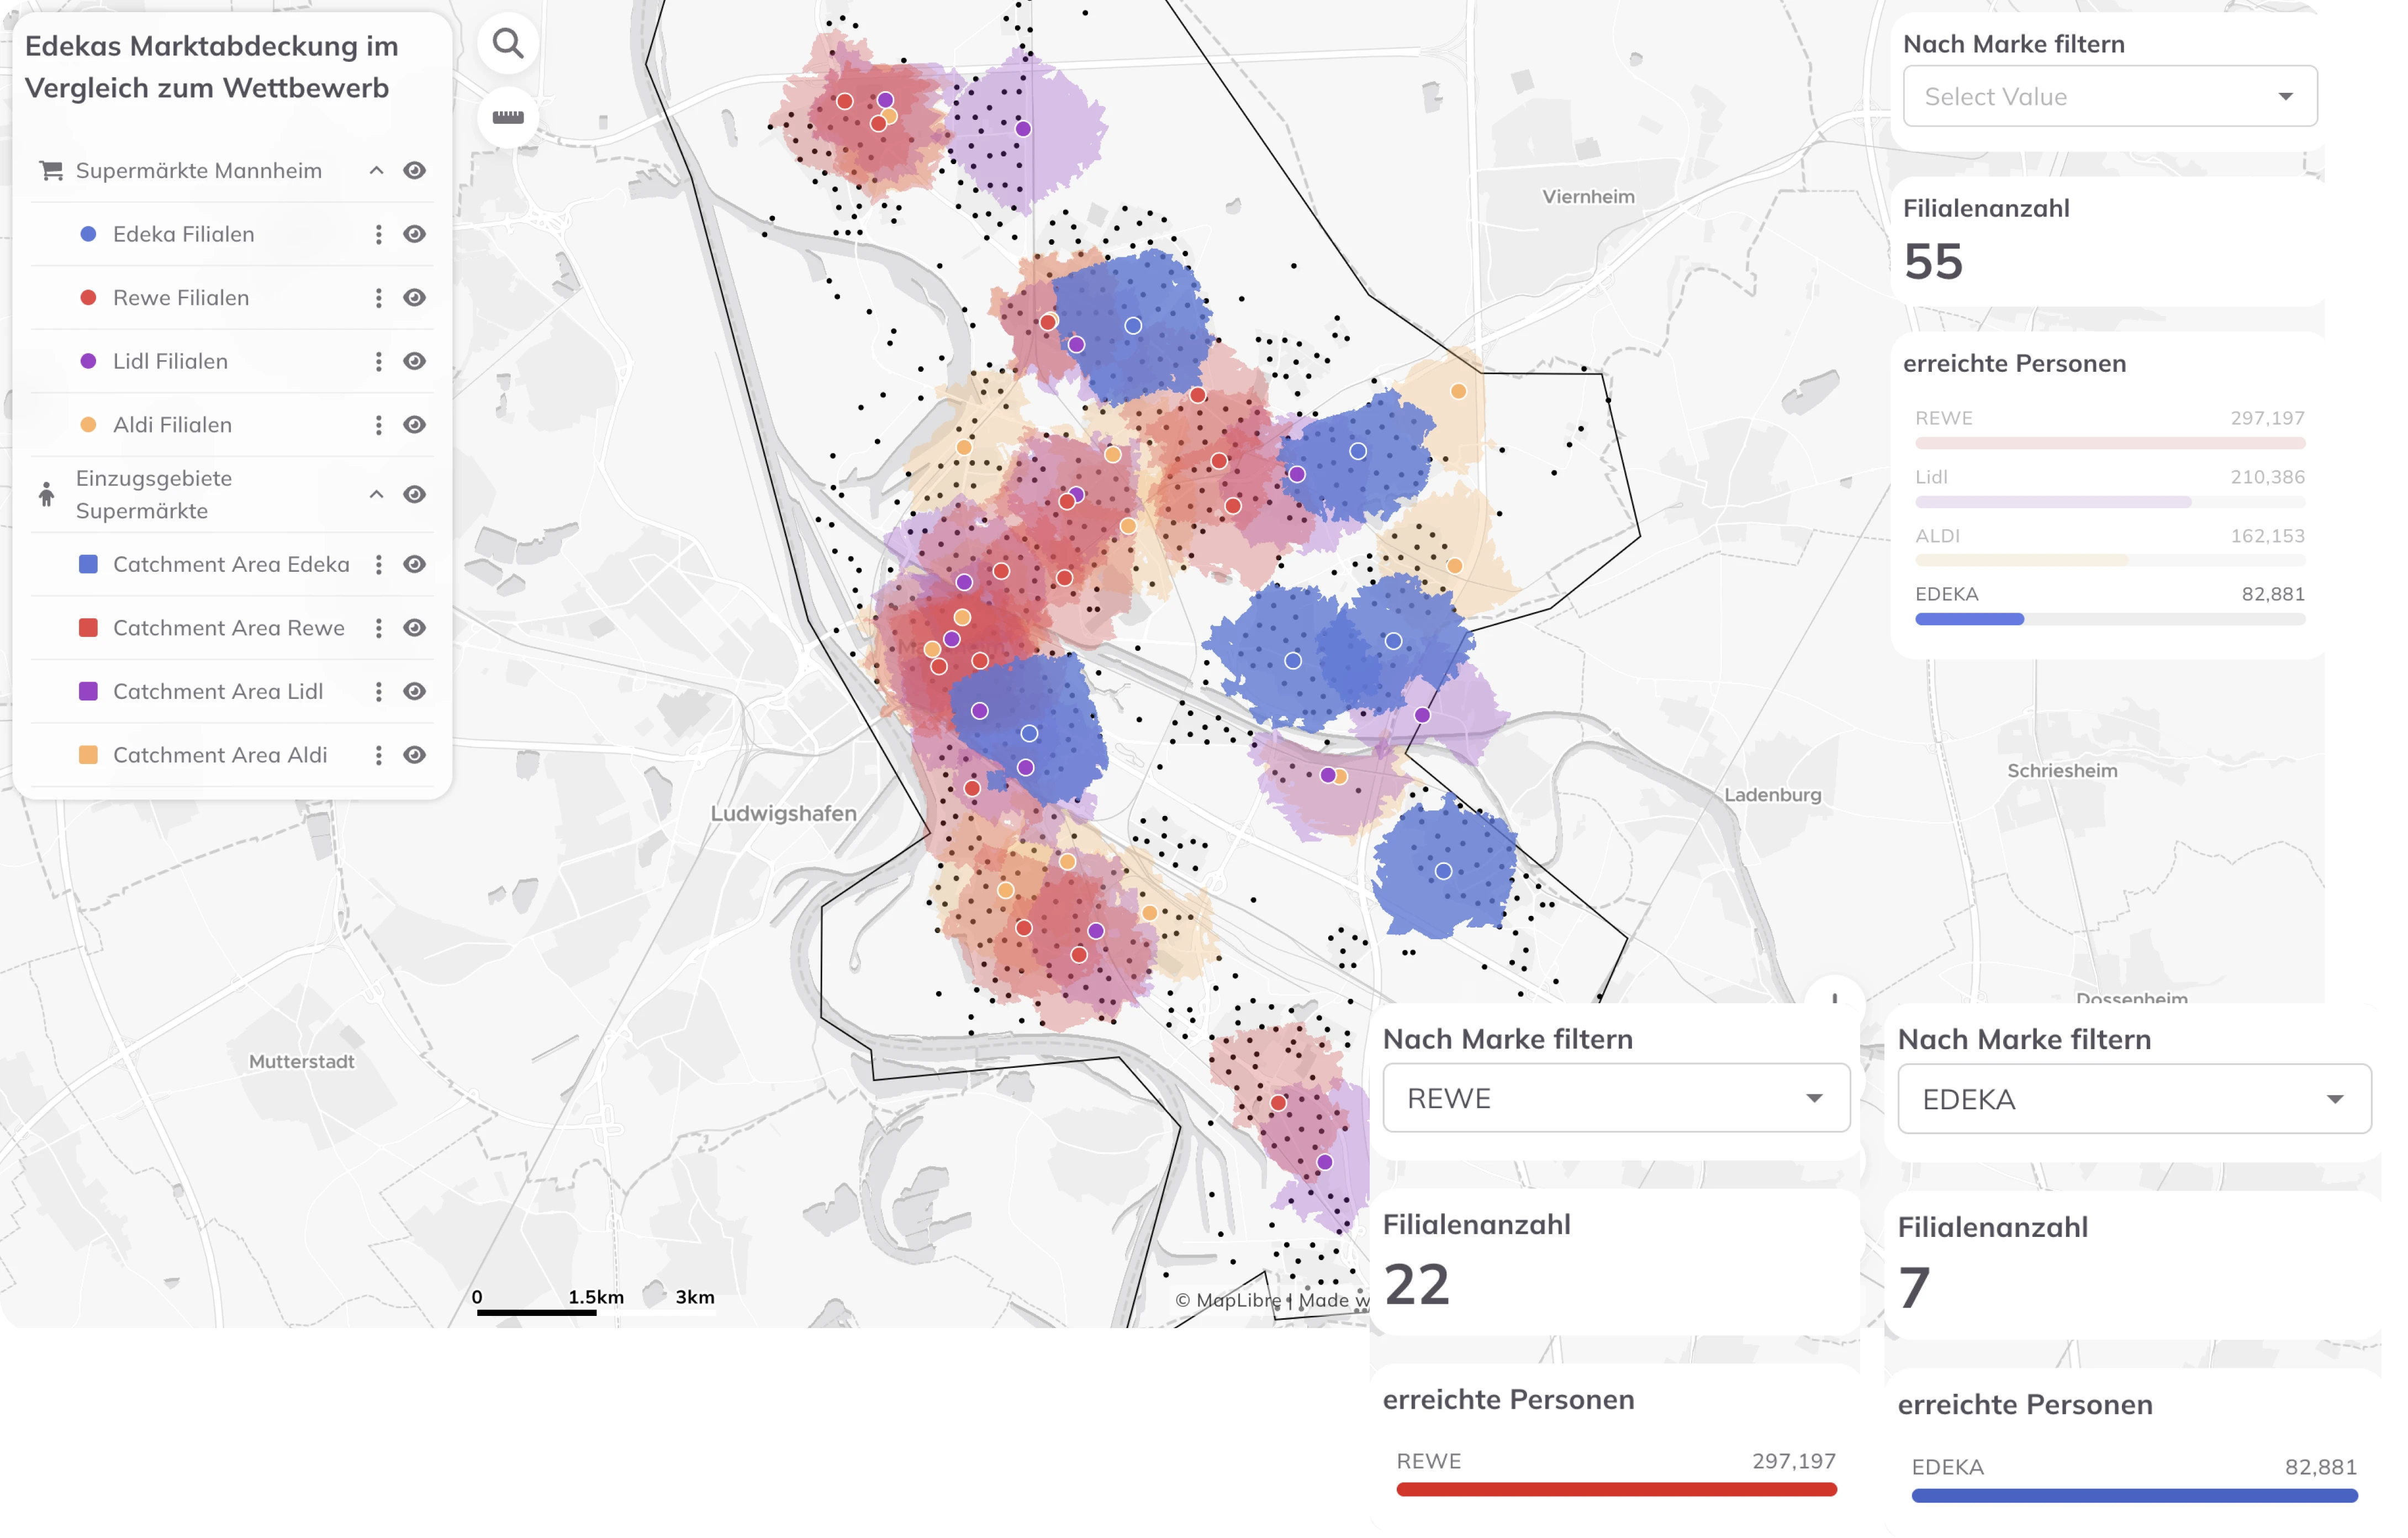Open the REWE brand filter dropdown
This screenshot has width=2408, height=1538.
(x=1616, y=1098)
